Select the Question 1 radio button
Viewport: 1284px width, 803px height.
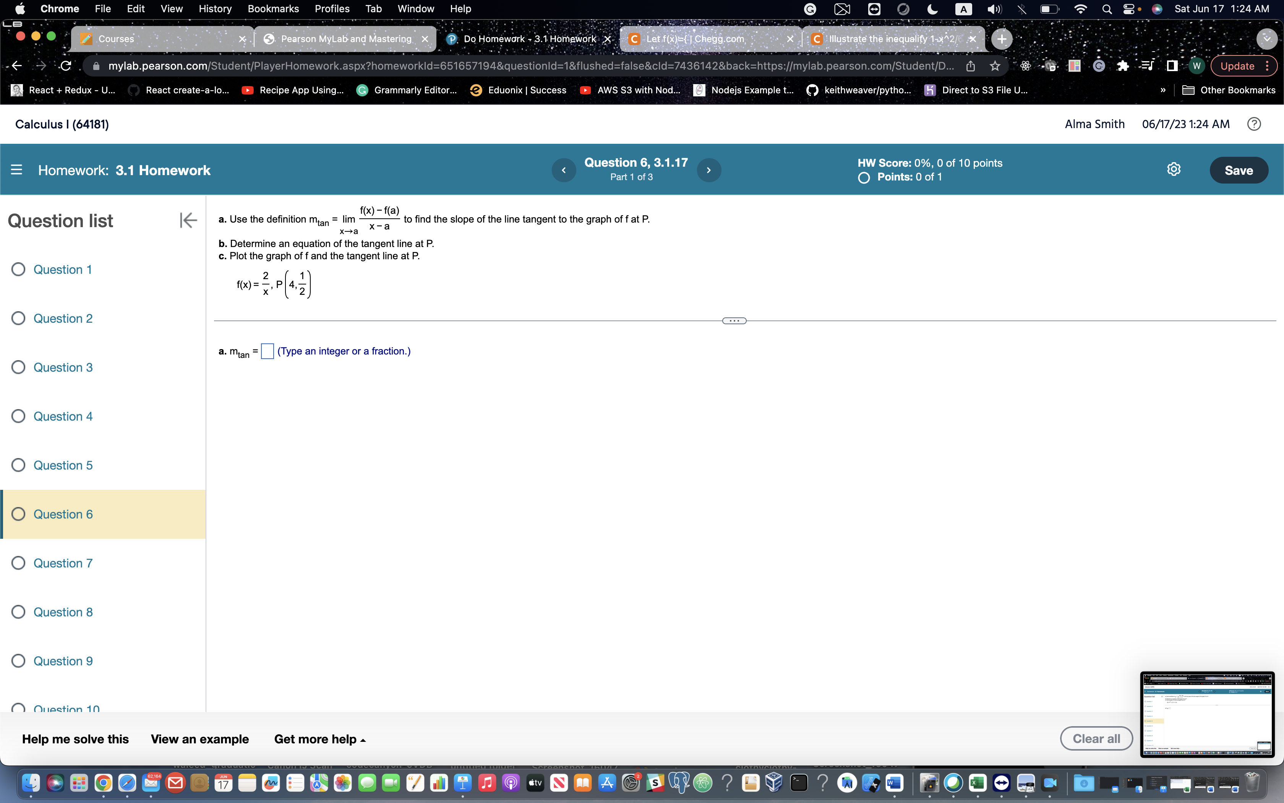[x=18, y=269]
